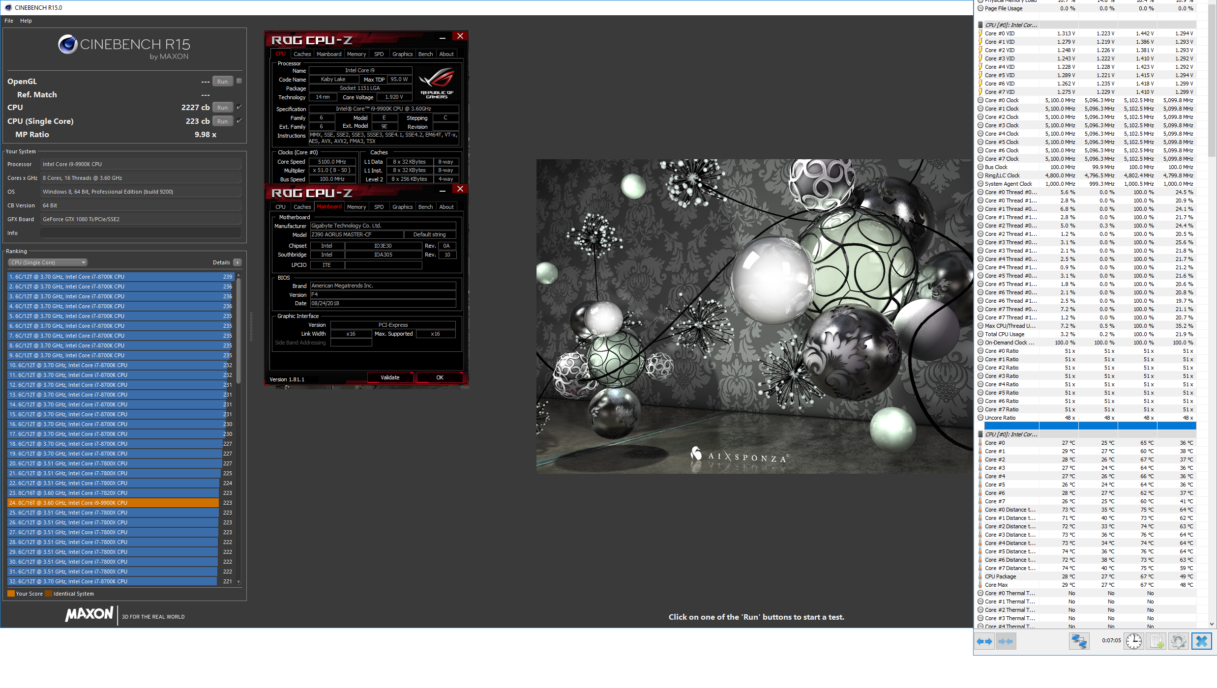
Task: Switch to Caches tab in upper CPU-Z
Action: click(x=302, y=54)
